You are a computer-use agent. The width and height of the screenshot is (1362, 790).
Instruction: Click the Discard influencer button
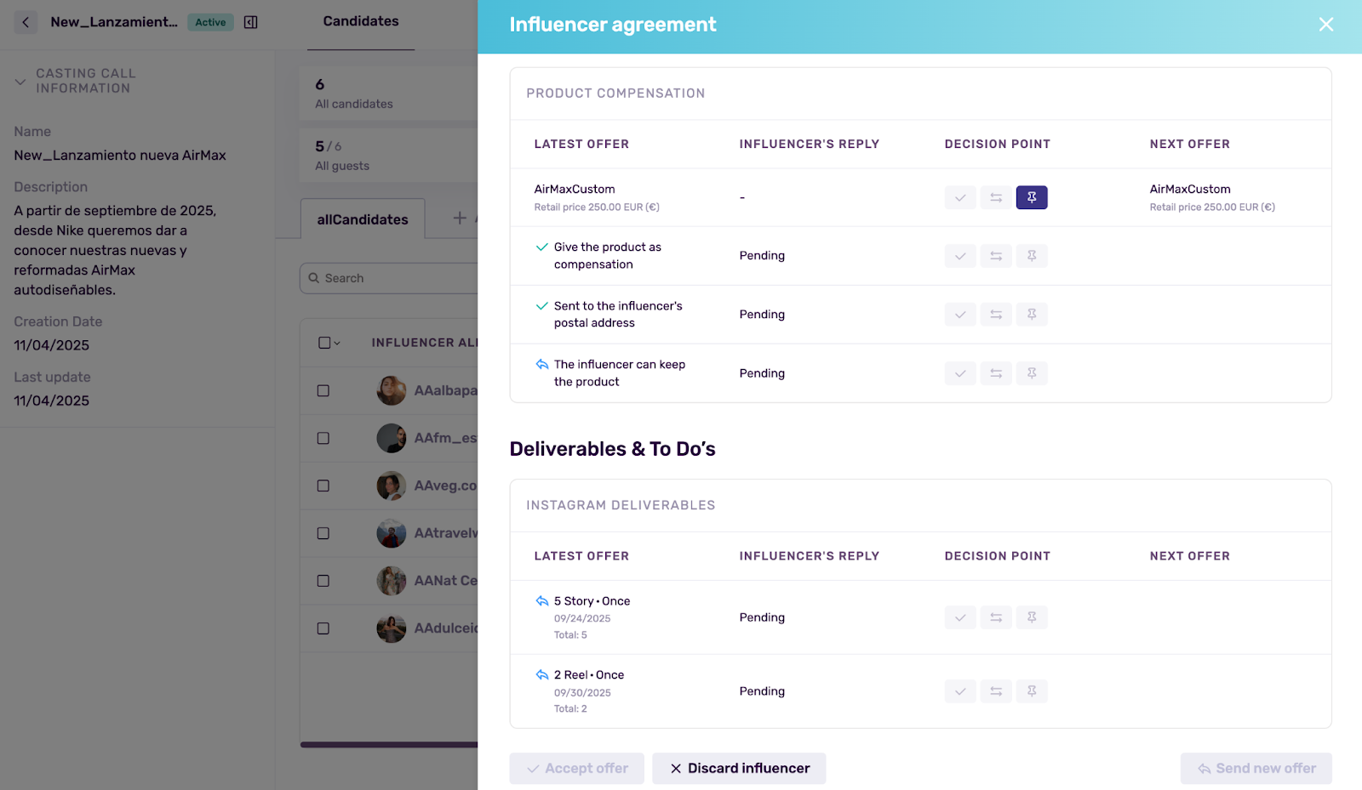pyautogui.click(x=739, y=769)
